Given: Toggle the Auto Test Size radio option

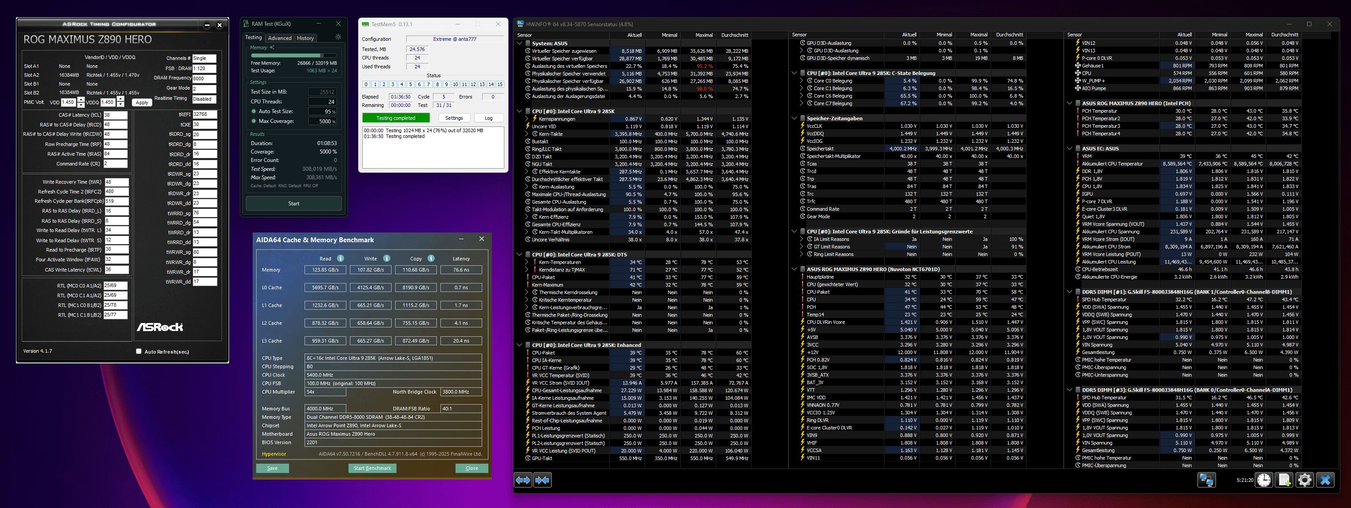Looking at the screenshot, I should (254, 111).
